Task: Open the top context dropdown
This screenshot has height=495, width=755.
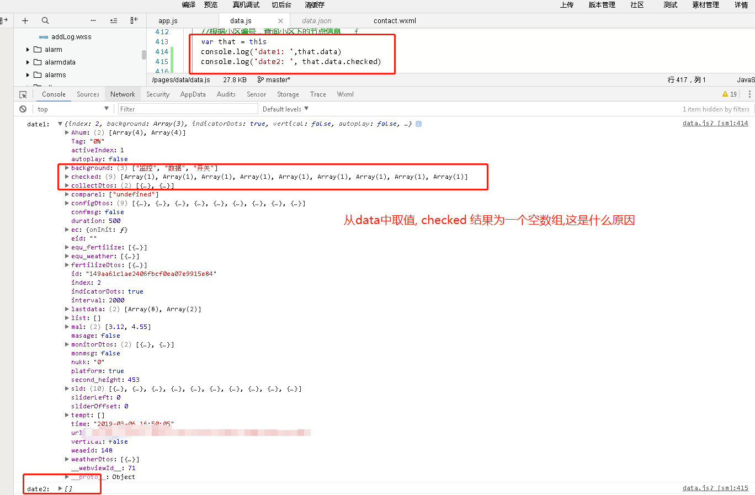Action: click(73, 109)
